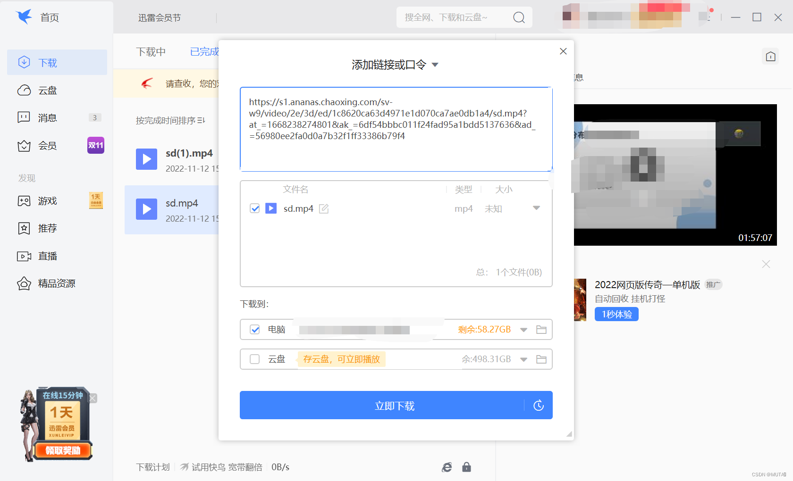Switch to the 迅雷会员节 tab

click(160, 17)
